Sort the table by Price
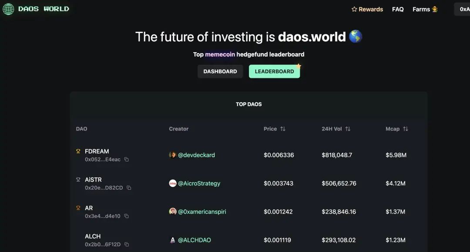470x252 pixels. [x=283, y=129]
